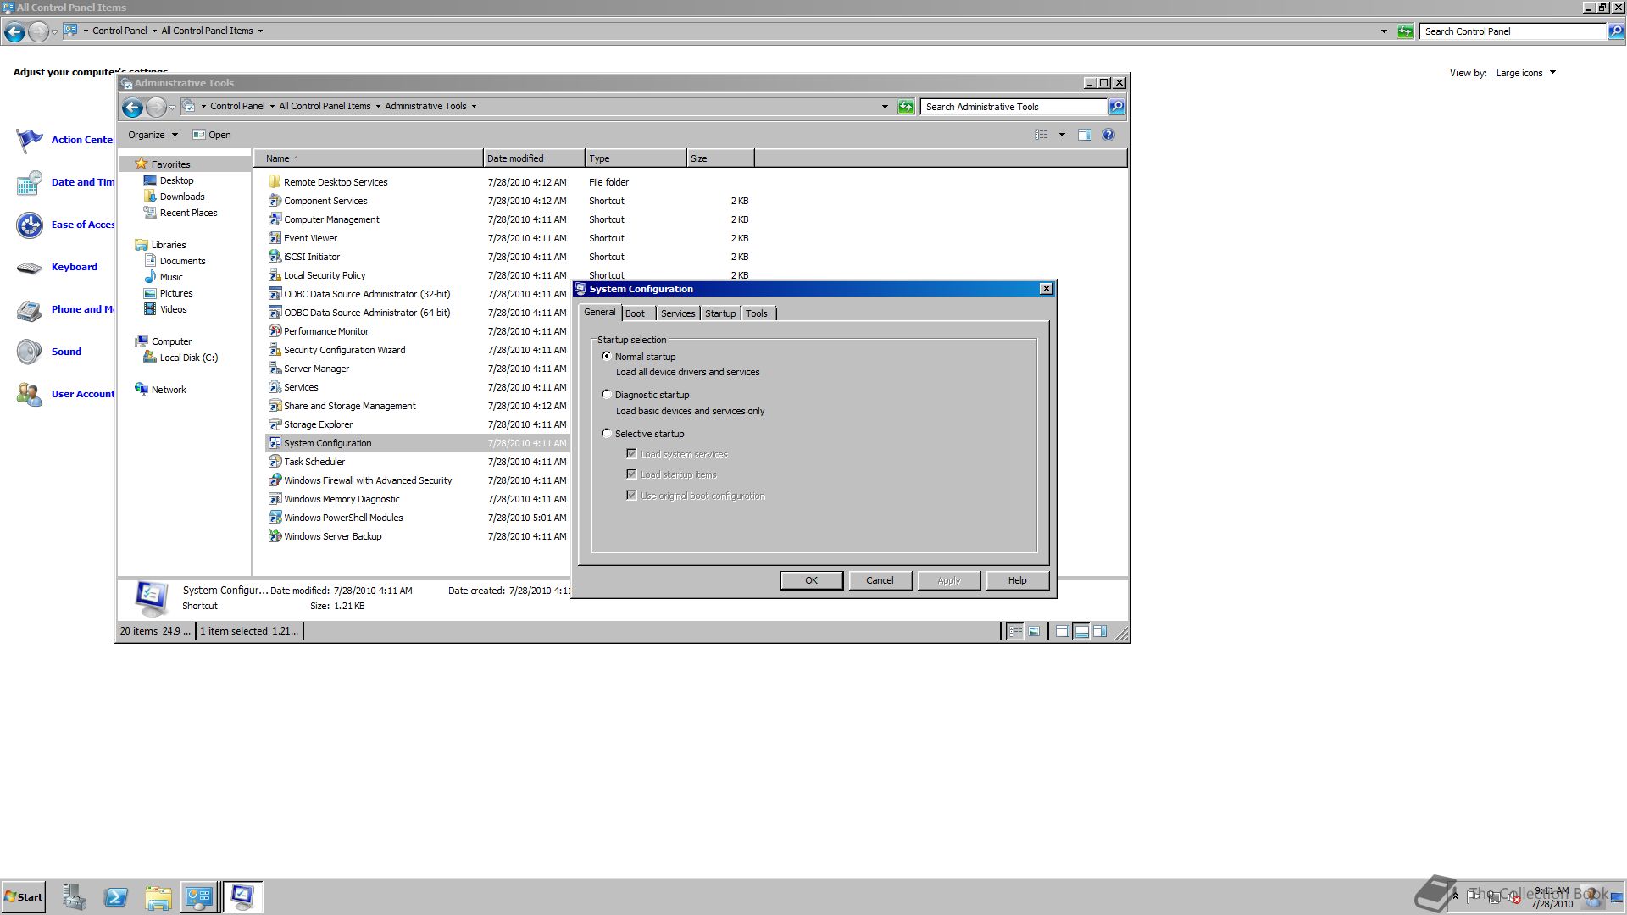Select the Services gear icon
Screen dimensions: 1627x915
[275, 387]
